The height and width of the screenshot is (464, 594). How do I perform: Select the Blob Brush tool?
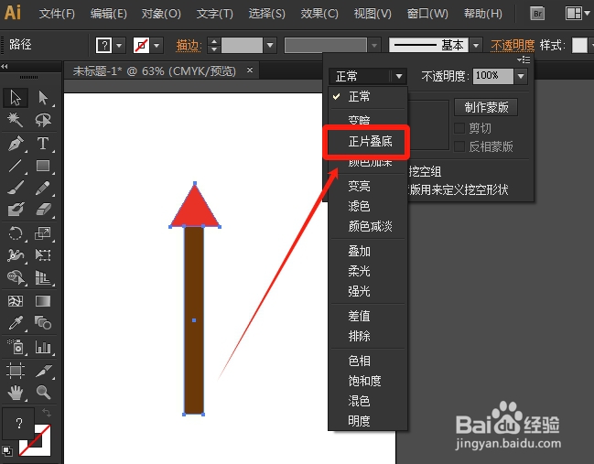tap(16, 209)
